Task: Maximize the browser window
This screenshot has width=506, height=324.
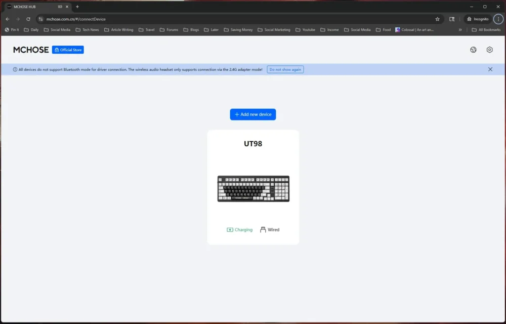Action: click(x=485, y=7)
